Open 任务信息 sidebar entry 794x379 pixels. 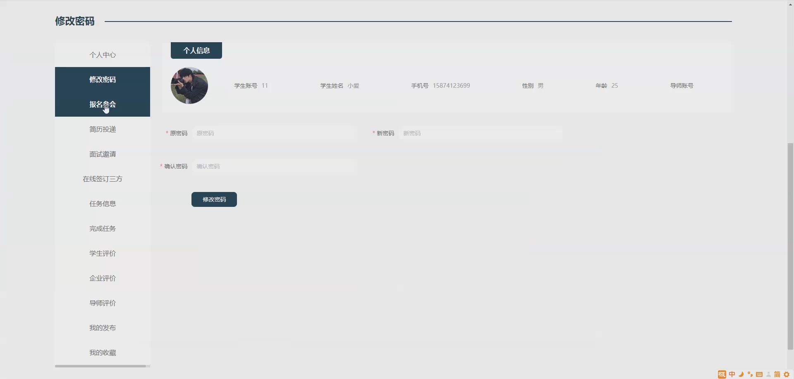point(103,204)
